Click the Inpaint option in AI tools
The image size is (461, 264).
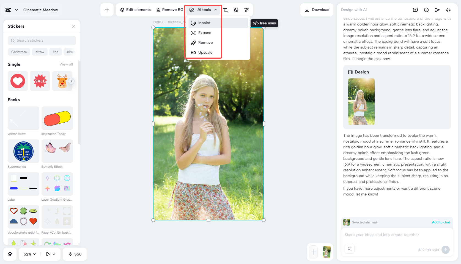coord(205,23)
